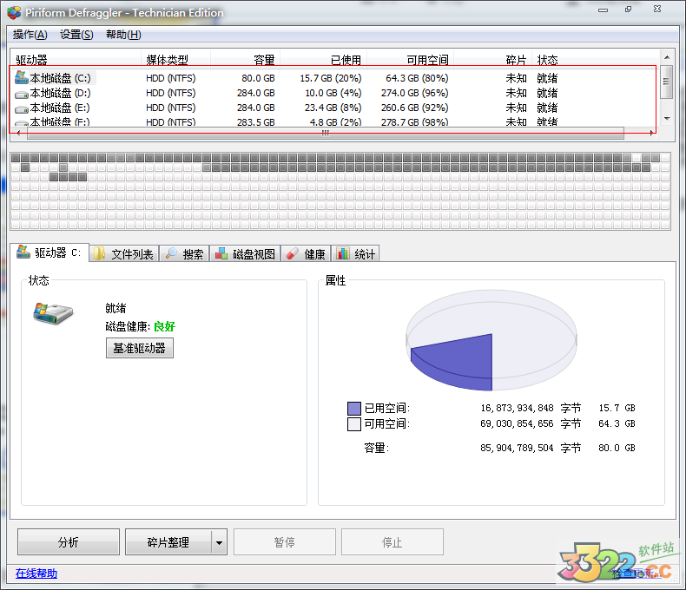Expand the 碎片整理 dropdown arrow
This screenshot has height=590, width=686.
219,542
